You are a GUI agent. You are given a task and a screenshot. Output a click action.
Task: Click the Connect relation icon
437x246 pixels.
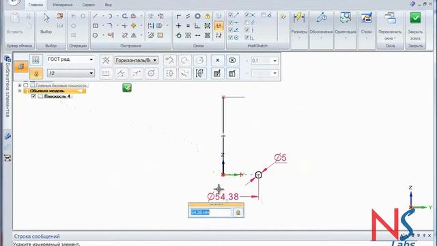(x=179, y=16)
